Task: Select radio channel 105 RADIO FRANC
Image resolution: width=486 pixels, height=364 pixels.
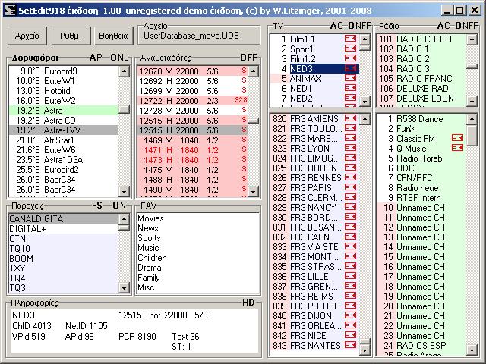Action: (421, 79)
